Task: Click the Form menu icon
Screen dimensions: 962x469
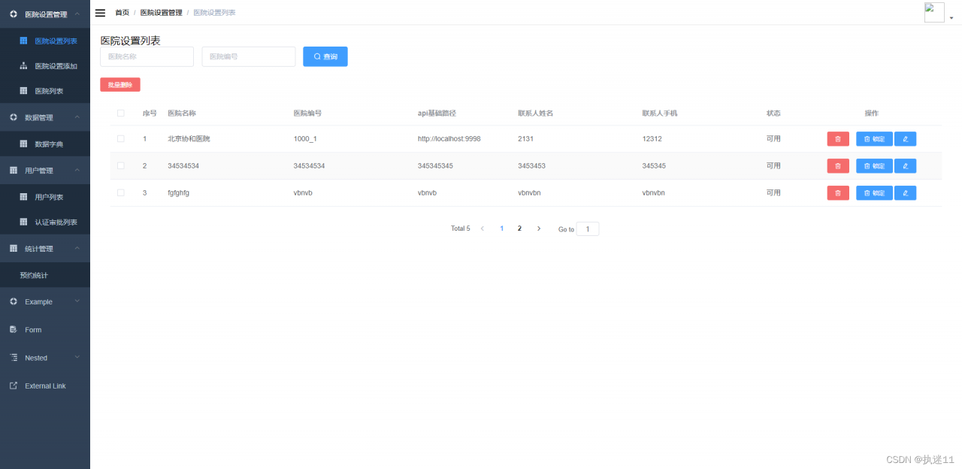Action: click(14, 330)
